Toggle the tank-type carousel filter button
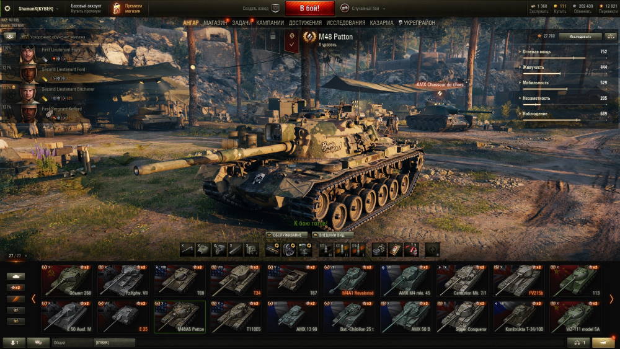 16,276
